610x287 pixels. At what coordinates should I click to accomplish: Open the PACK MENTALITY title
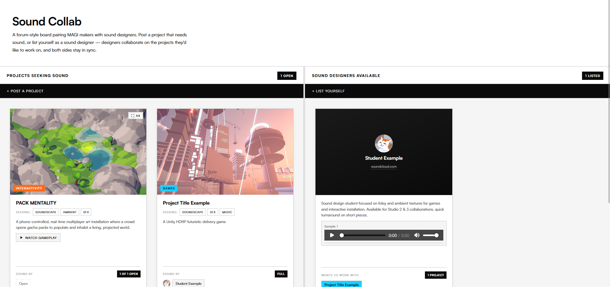(x=36, y=203)
